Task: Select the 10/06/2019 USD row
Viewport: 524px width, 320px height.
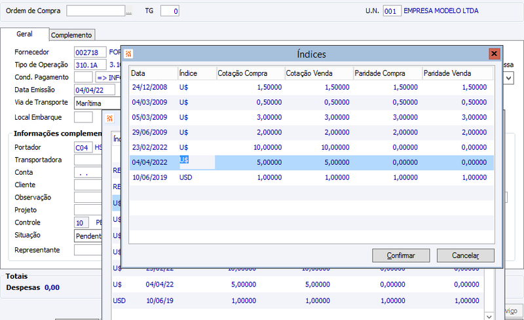Action: pos(312,178)
